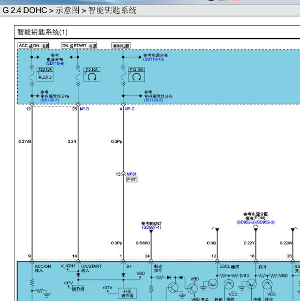Click the B+ terminal label

point(129,266)
